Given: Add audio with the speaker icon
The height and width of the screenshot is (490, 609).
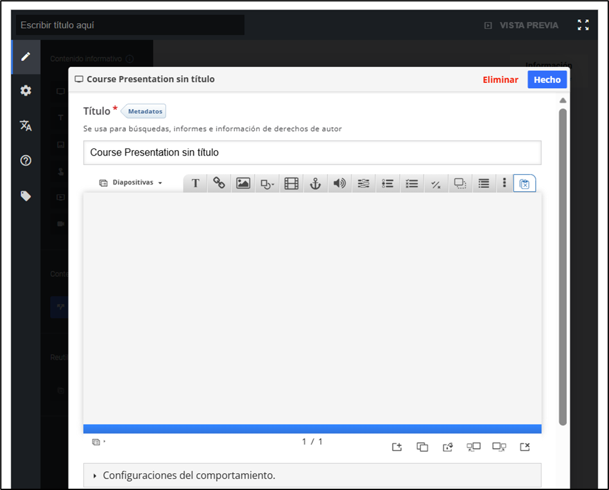Looking at the screenshot, I should (x=339, y=184).
